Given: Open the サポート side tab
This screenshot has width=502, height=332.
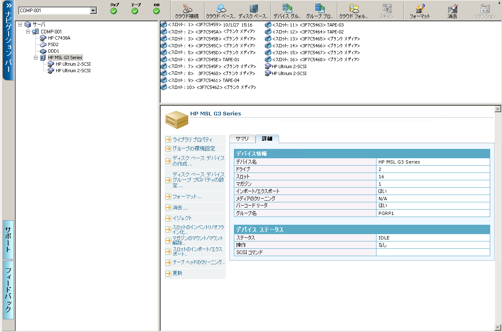Looking at the screenshot, I should (8, 240).
